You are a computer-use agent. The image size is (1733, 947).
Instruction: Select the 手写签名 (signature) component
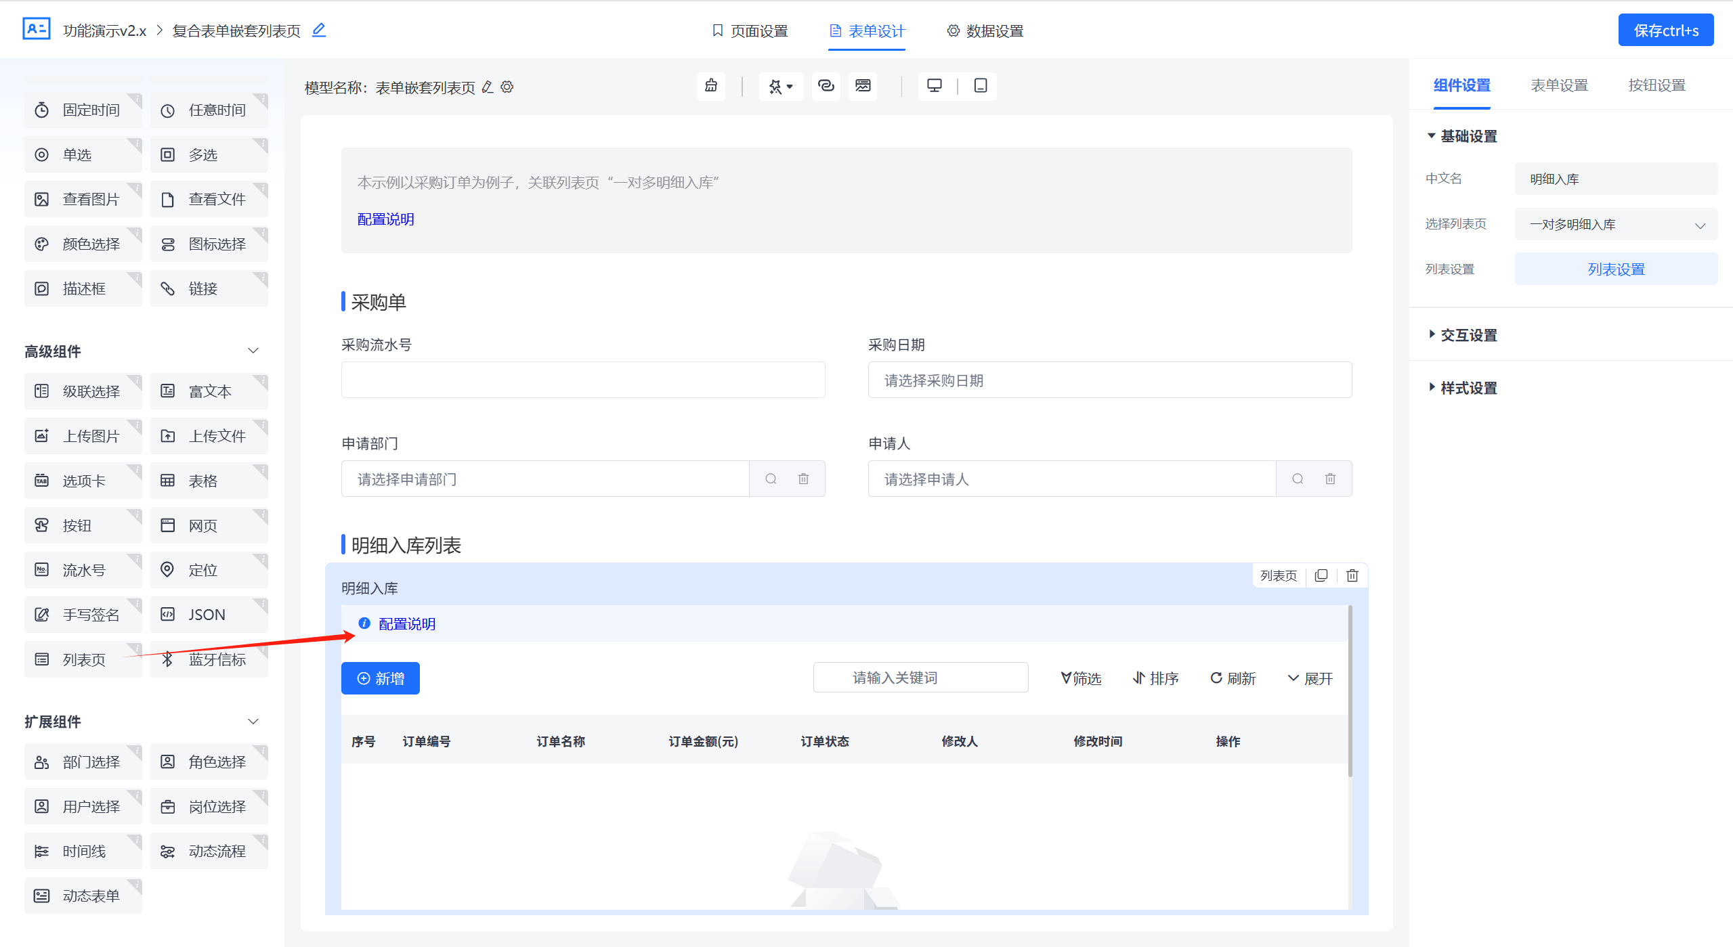click(x=83, y=615)
